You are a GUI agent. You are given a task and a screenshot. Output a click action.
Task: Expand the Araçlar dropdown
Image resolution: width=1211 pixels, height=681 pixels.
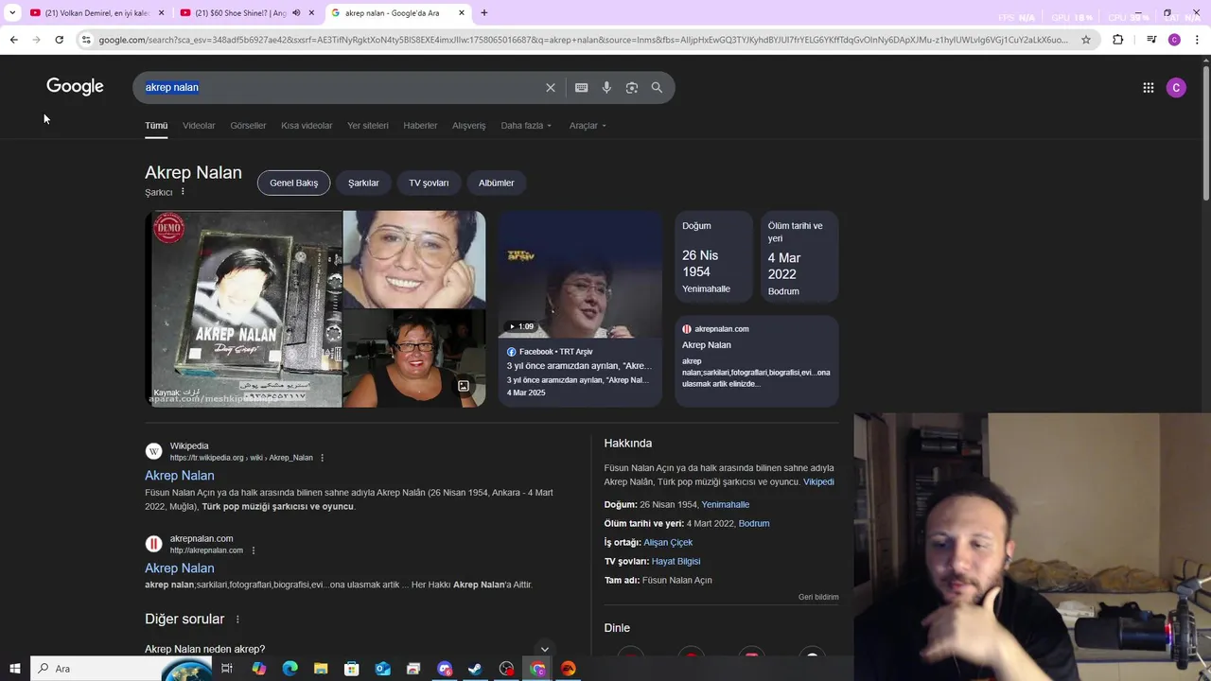[x=588, y=126]
